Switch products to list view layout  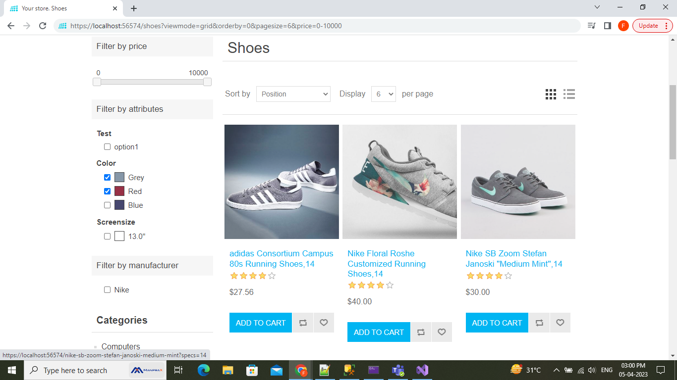pyautogui.click(x=568, y=94)
